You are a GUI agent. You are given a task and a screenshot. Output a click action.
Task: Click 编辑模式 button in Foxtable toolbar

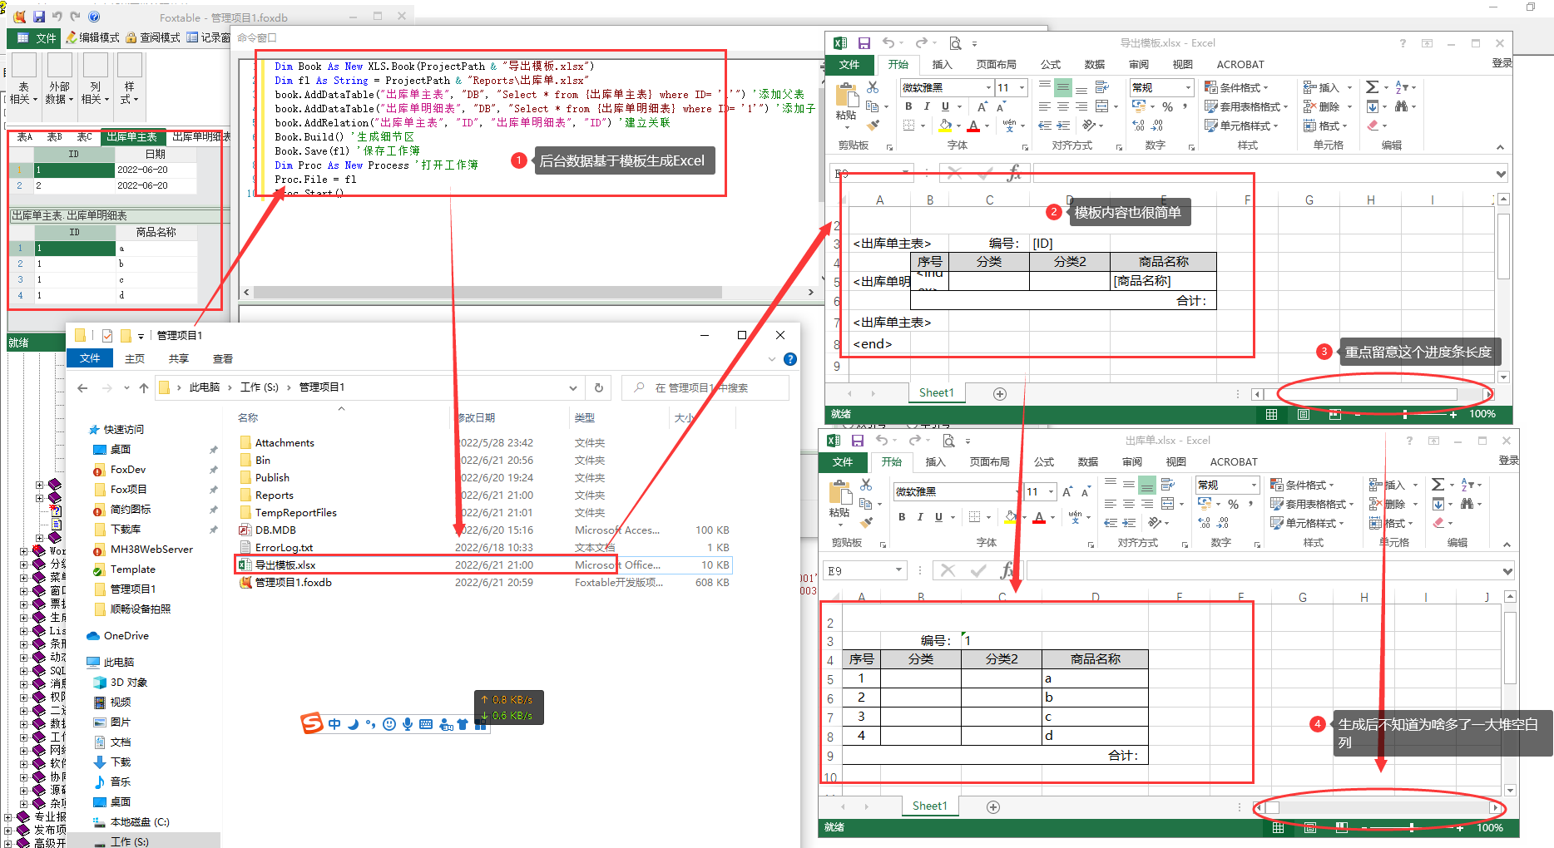[93, 38]
